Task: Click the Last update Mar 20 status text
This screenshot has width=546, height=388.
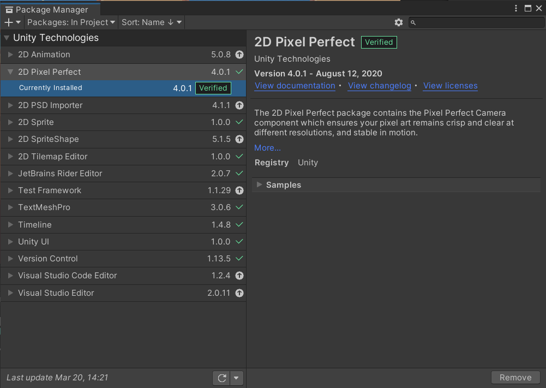Action: (x=57, y=378)
